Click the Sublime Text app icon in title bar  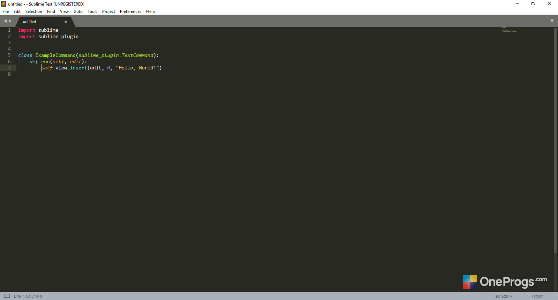[x=3, y=4]
